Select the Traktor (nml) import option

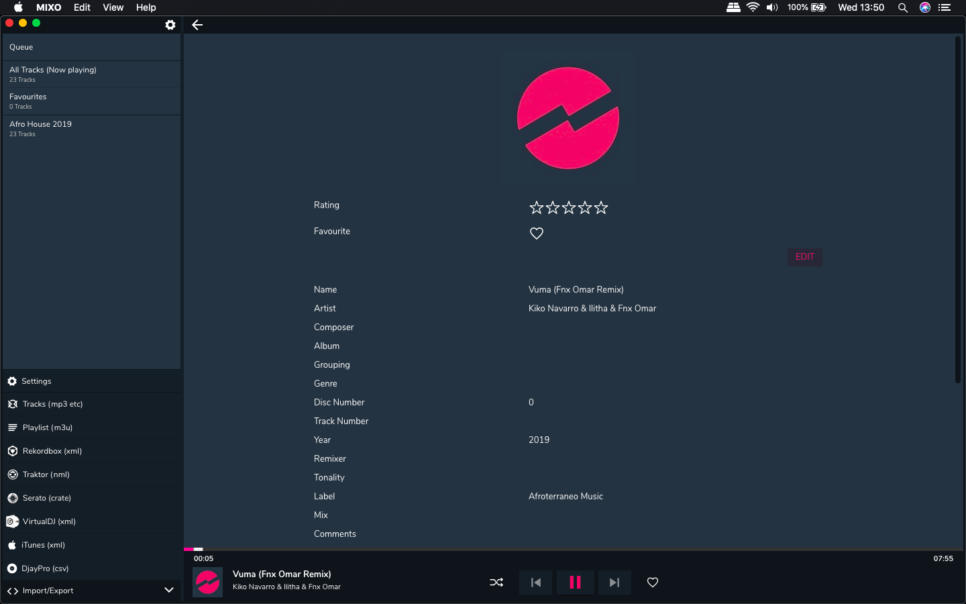coord(46,474)
